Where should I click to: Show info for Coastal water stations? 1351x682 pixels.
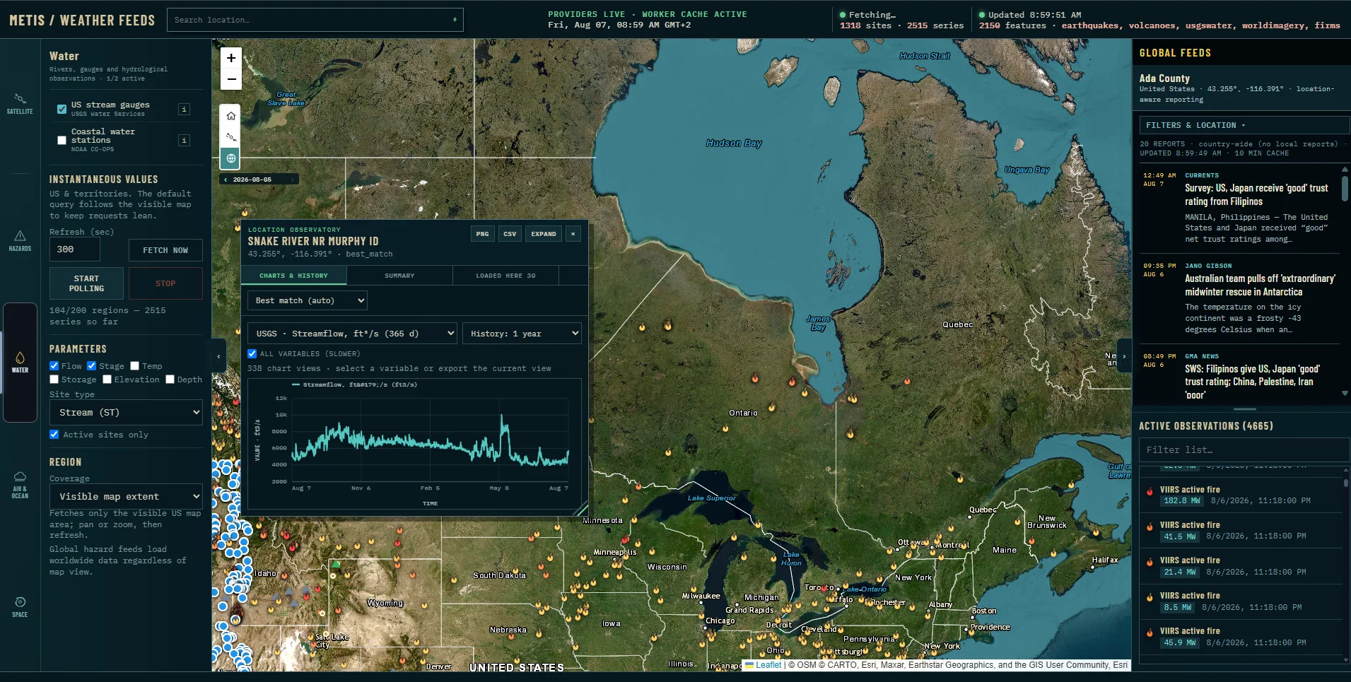click(x=184, y=141)
